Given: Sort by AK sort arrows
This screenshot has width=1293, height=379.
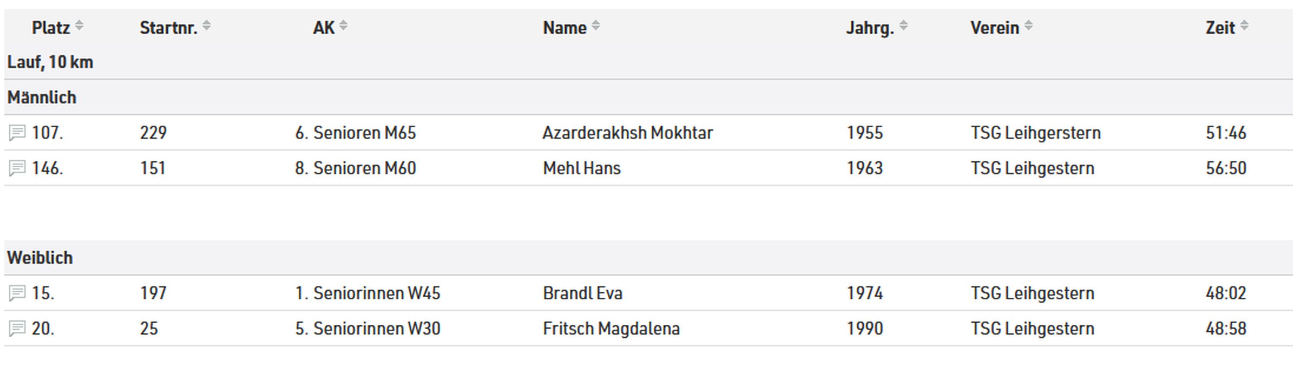Looking at the screenshot, I should [x=344, y=25].
